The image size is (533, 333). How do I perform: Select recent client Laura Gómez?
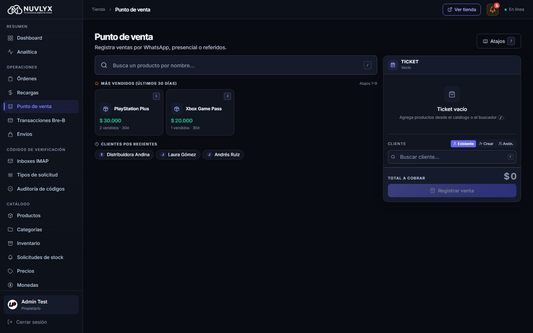tap(178, 155)
